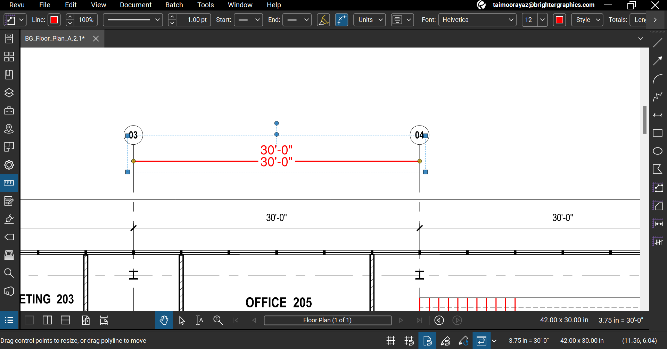Open the Start line ending dropdown
The width and height of the screenshot is (667, 349).
[x=248, y=20]
